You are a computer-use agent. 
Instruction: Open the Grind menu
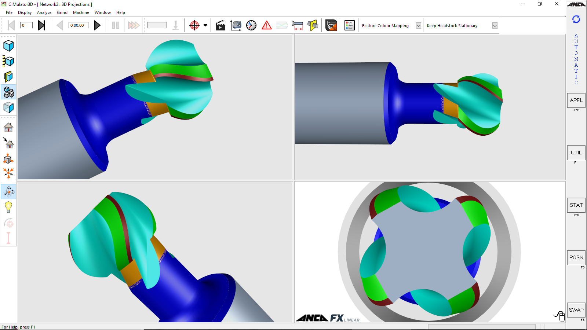coord(62,12)
